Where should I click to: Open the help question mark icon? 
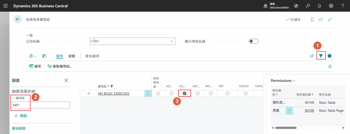pos(342,6)
